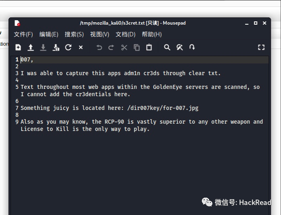This screenshot has width=281, height=215.
Task: Open the 视图(V) menu
Action: point(100,34)
